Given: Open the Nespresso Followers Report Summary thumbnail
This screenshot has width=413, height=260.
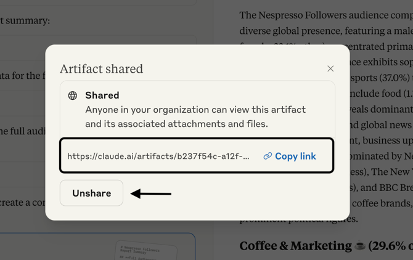Looking at the screenshot, I should click(146, 250).
